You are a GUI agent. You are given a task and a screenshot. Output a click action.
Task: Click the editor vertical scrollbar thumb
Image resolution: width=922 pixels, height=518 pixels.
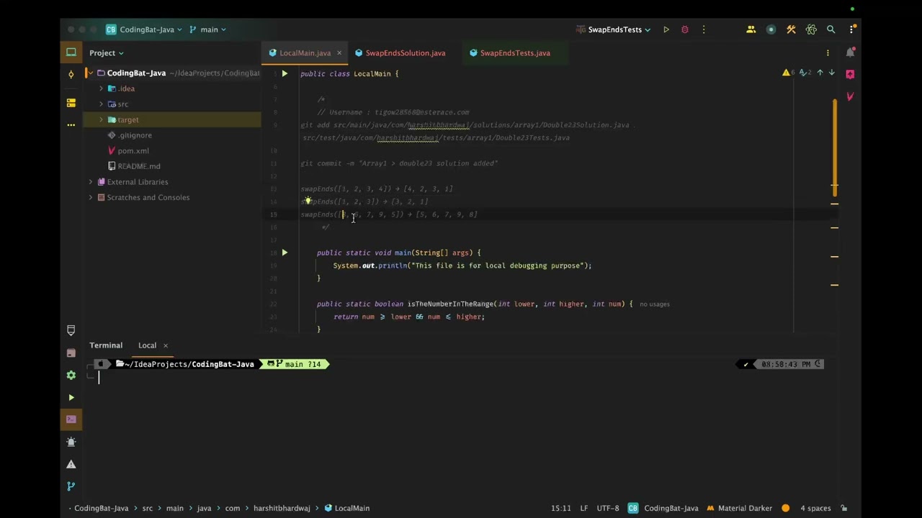tap(835, 147)
